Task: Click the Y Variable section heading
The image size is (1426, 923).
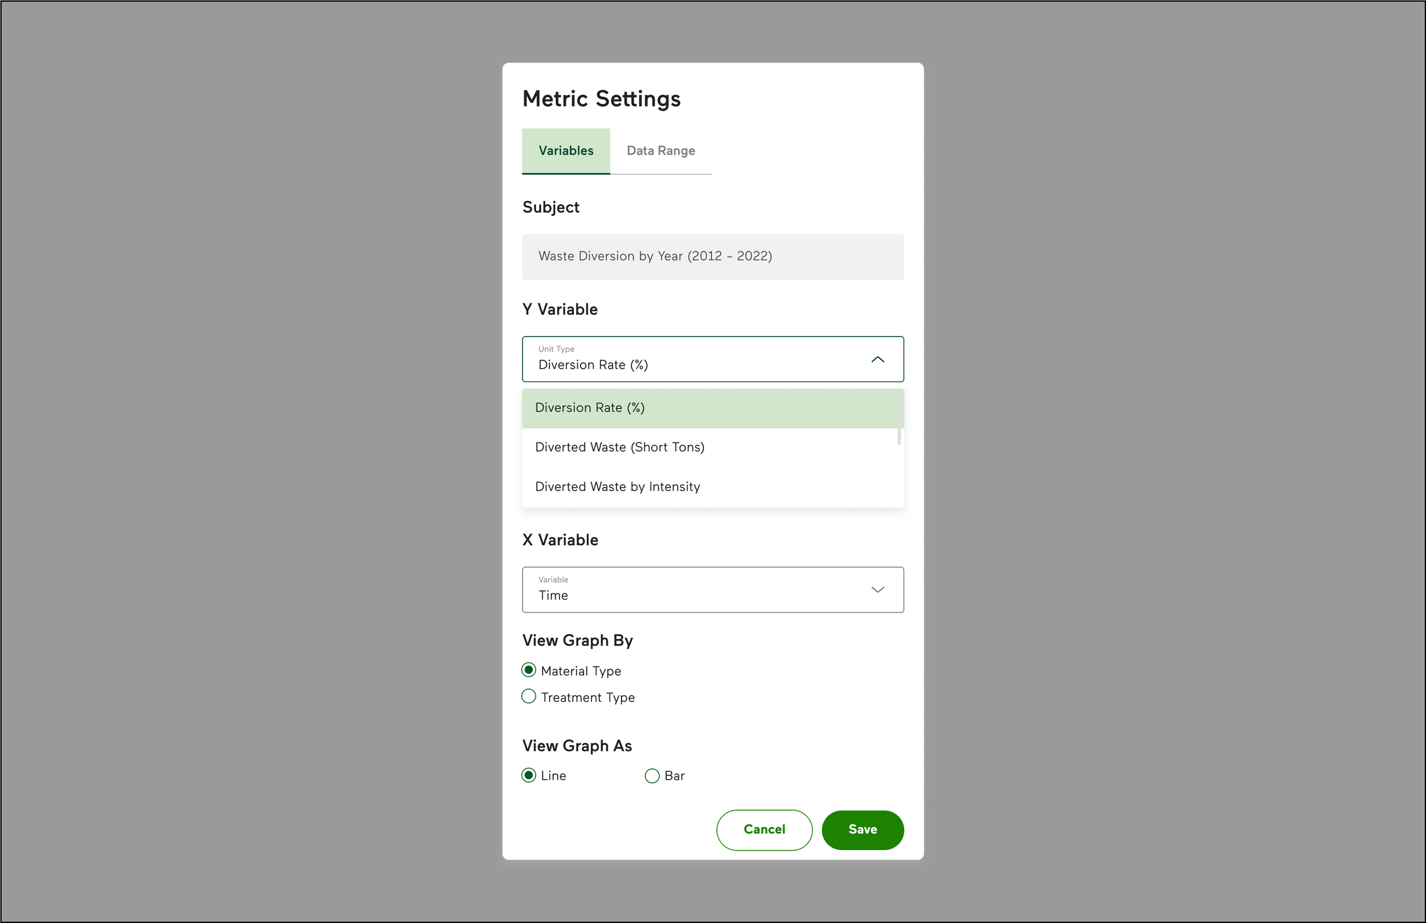Action: point(560,309)
